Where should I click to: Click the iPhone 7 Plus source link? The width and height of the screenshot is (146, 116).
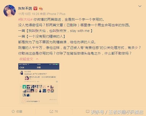coord(56,14)
